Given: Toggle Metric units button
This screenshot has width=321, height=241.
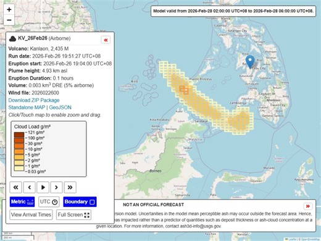Looking at the screenshot, I should [x=22, y=201].
